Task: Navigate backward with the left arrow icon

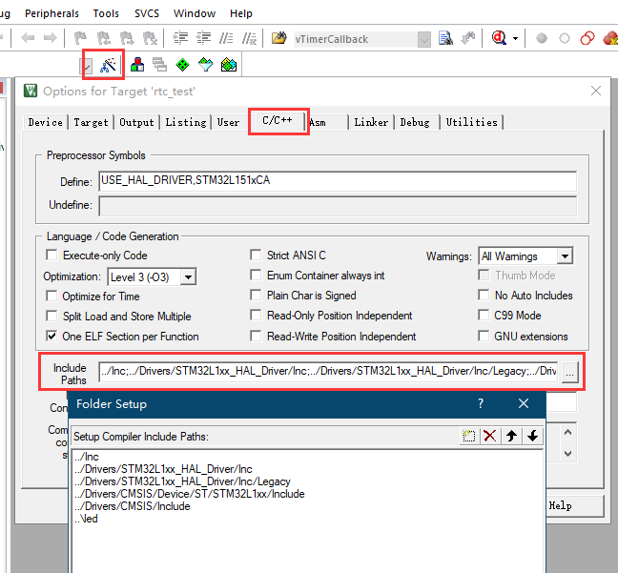Action: point(28,38)
